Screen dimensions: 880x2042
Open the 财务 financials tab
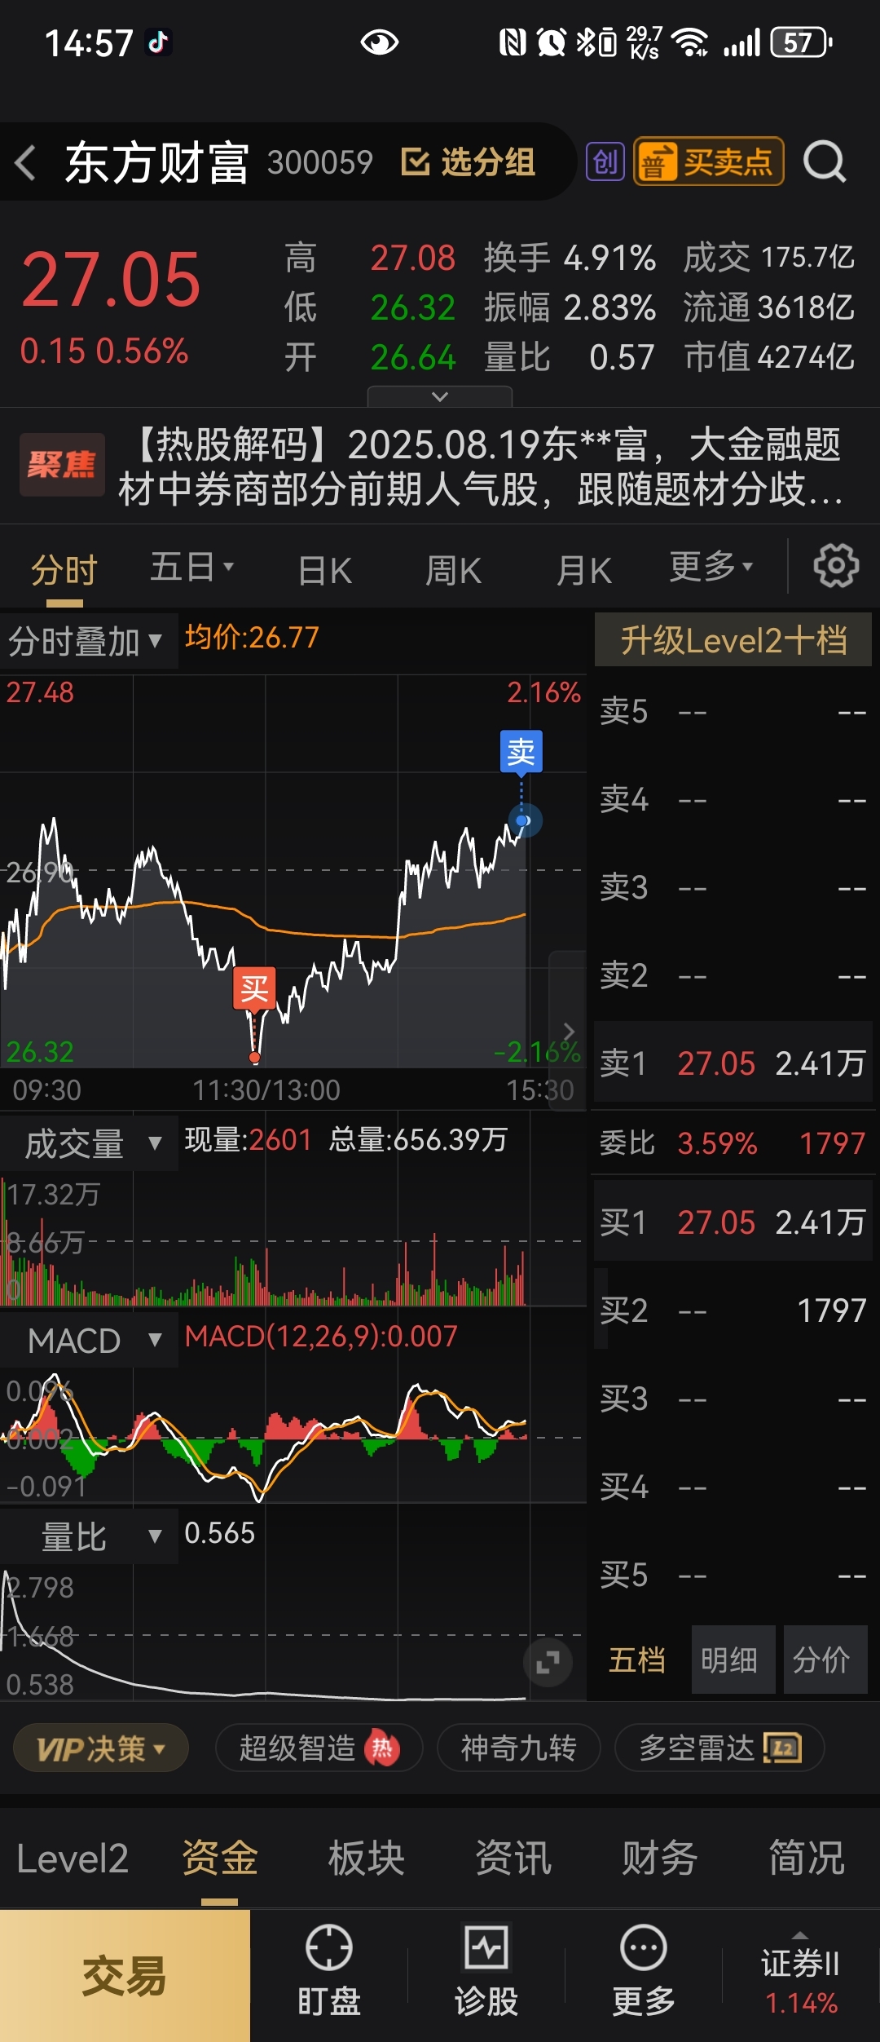(x=660, y=1859)
